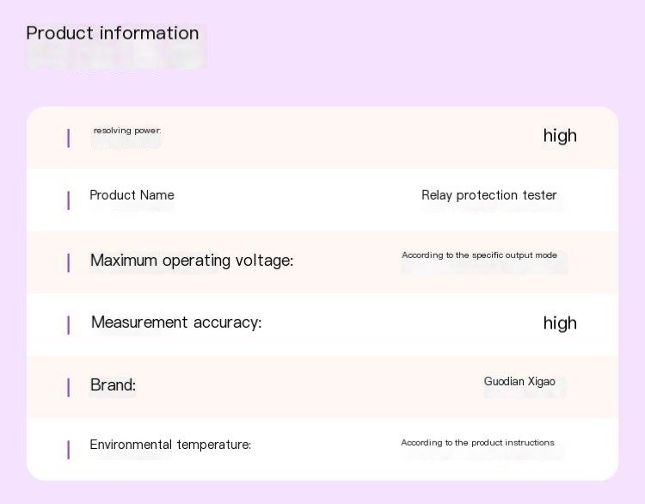Select the Product Name label
645x504 pixels.
tap(132, 195)
